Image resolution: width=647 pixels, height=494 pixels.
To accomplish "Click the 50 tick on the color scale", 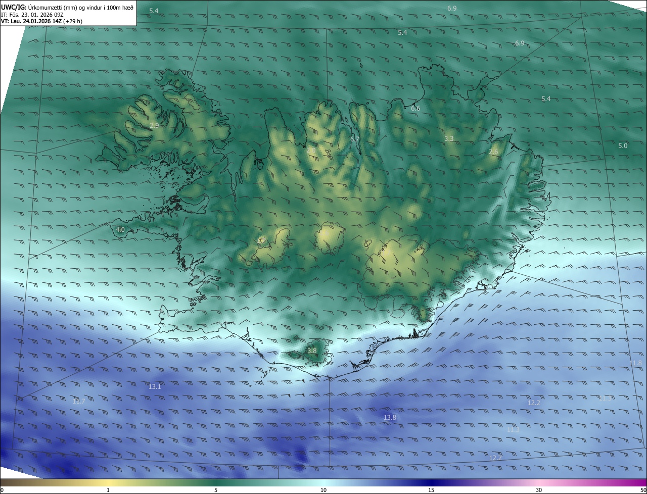I will point(643,490).
